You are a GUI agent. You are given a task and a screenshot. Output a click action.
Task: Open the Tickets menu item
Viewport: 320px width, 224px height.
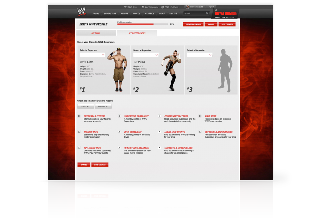click(173, 13)
